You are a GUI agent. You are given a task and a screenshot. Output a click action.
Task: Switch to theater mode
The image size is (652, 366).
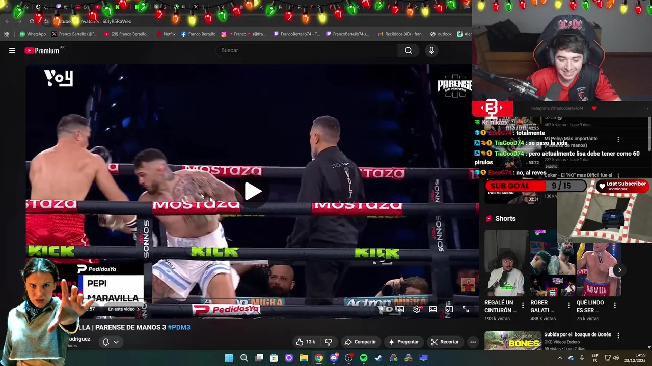[433, 309]
